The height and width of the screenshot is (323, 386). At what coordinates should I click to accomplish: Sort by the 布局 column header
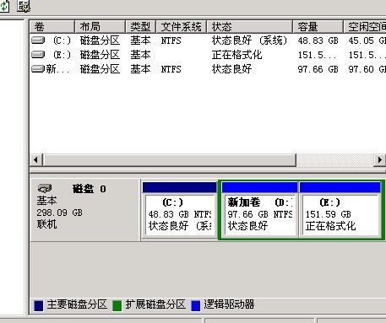point(101,27)
